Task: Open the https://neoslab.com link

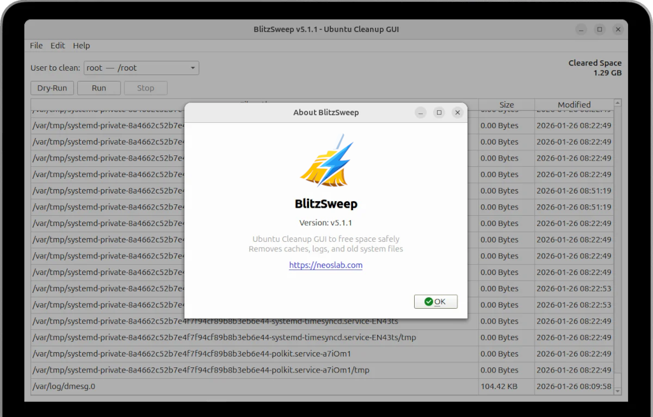Action: coord(326,265)
